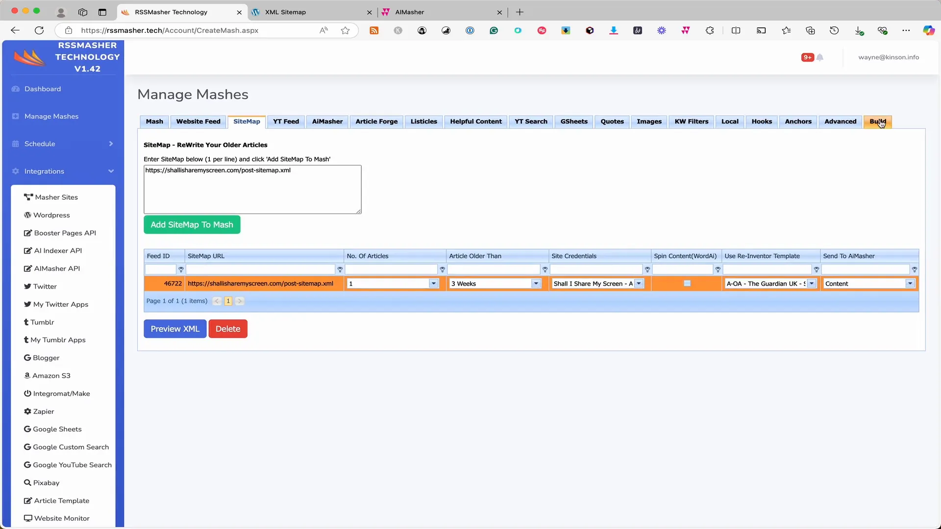
Task: Click the SiteMap URL filter input
Action: tap(260, 269)
